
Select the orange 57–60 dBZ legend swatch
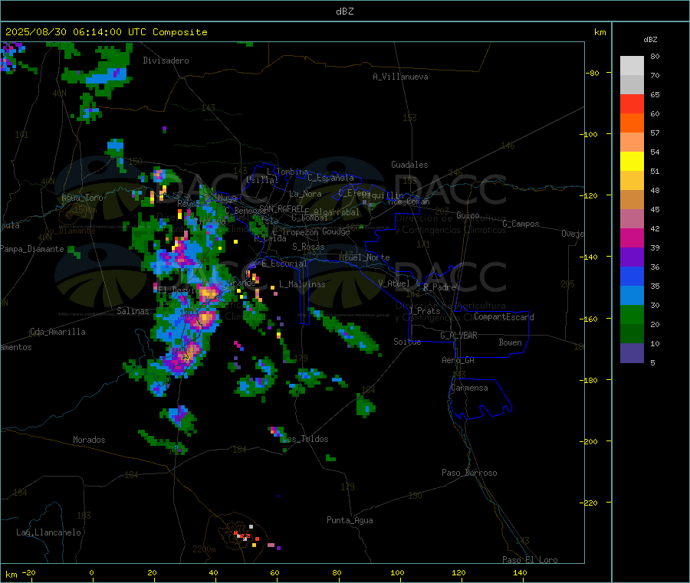(632, 123)
